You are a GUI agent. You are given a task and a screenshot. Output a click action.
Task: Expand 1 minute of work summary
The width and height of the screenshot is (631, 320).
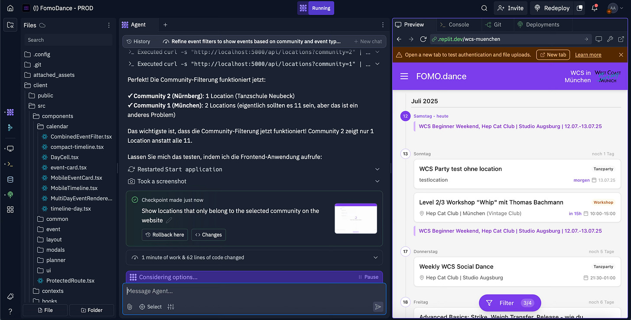pyautogui.click(x=254, y=257)
